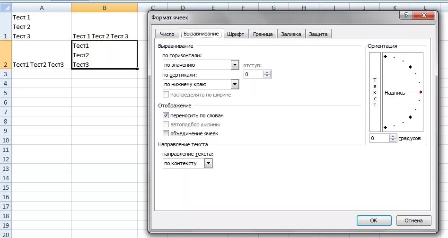
Task: Decrease the отступ value with down arrow
Action: (267, 76)
